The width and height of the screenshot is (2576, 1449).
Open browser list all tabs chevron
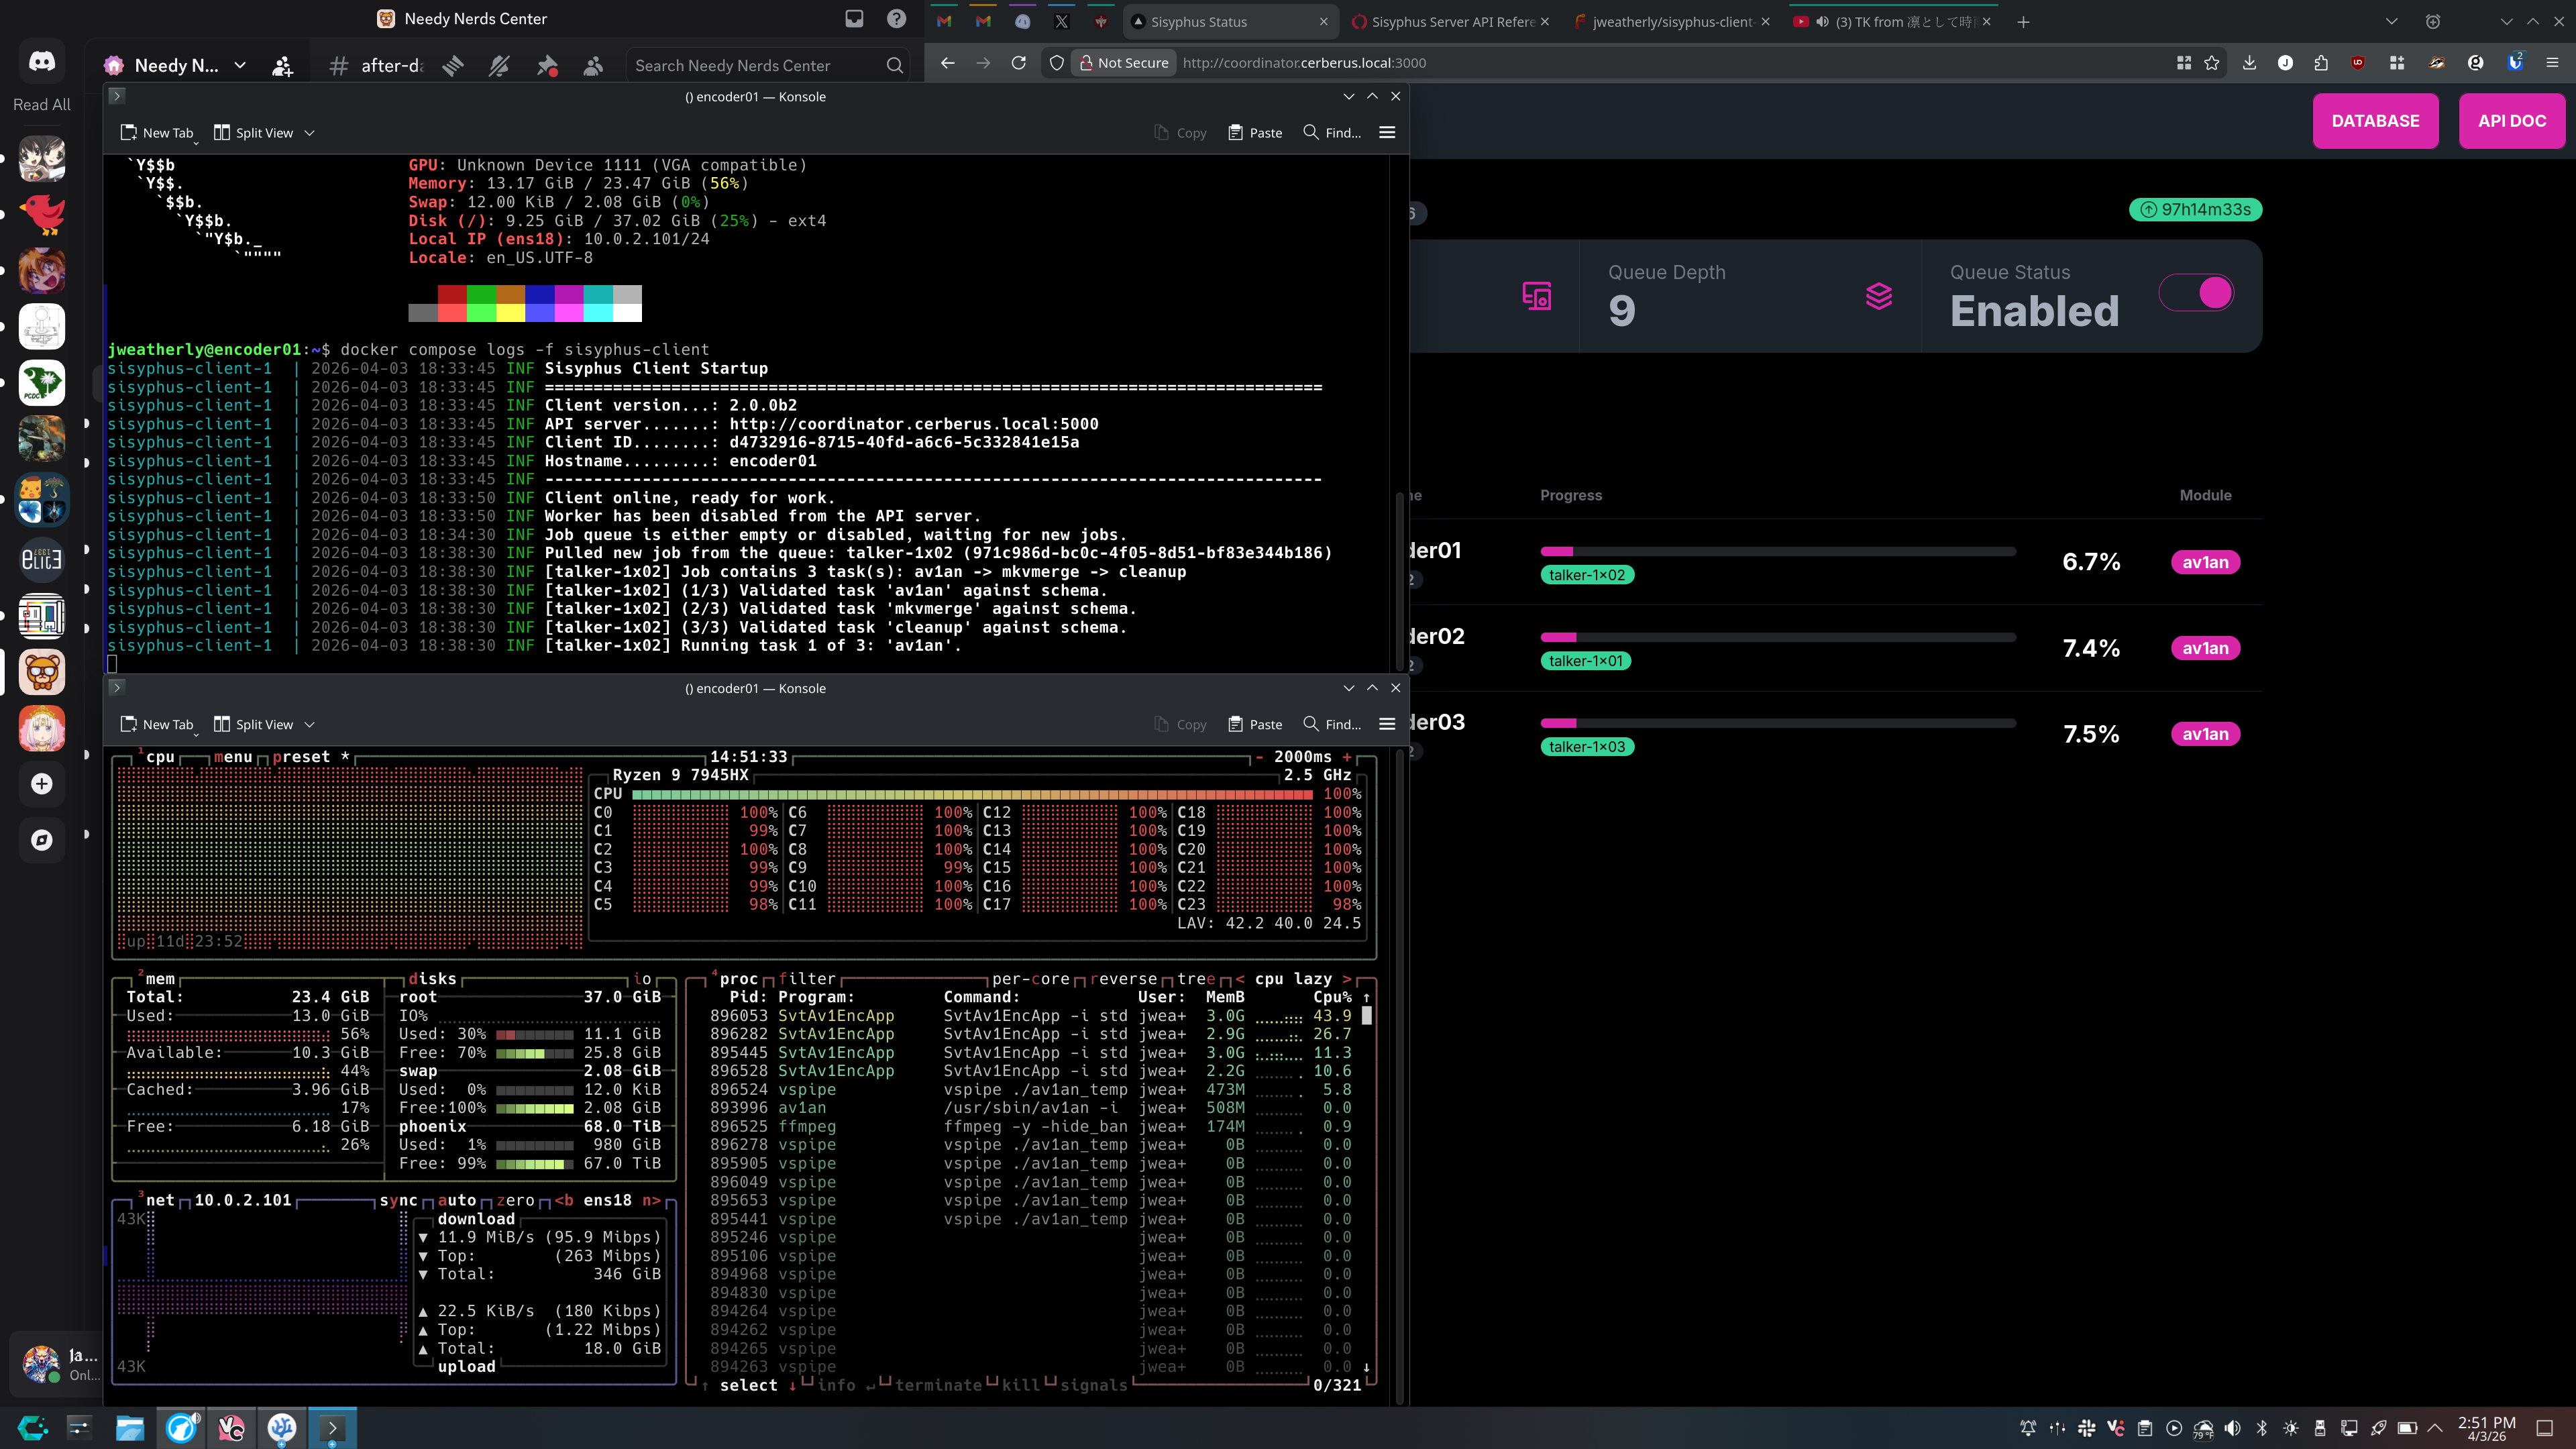[x=2391, y=22]
